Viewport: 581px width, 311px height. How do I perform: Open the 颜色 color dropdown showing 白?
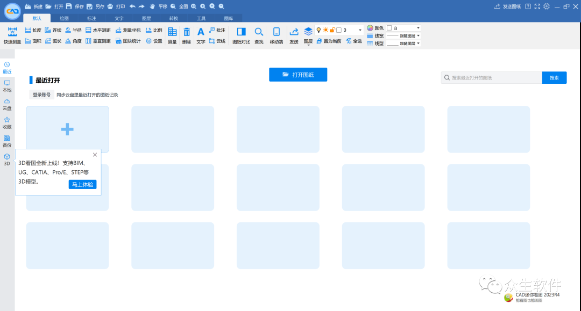403,28
